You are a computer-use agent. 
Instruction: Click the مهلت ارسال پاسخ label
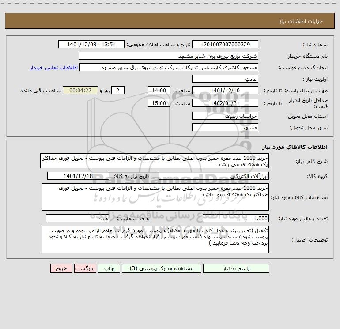[x=306, y=91]
